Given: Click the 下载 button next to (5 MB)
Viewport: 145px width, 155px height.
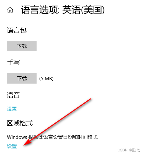Looking at the screenshot, I should point(22,78).
